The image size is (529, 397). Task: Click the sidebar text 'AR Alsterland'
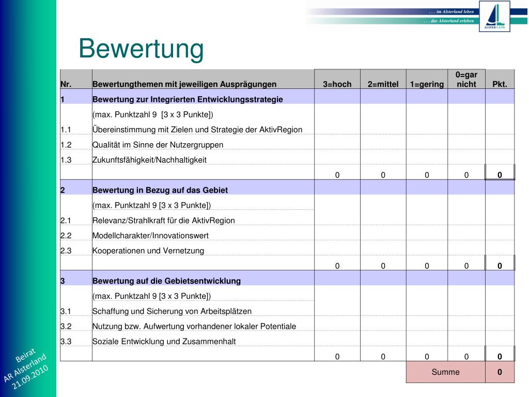point(25,368)
